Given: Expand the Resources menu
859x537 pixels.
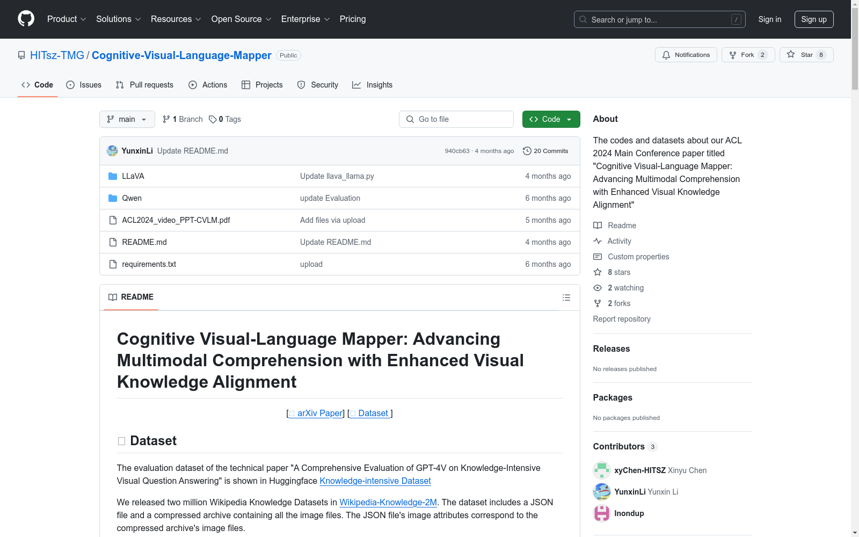Looking at the screenshot, I should pos(176,19).
